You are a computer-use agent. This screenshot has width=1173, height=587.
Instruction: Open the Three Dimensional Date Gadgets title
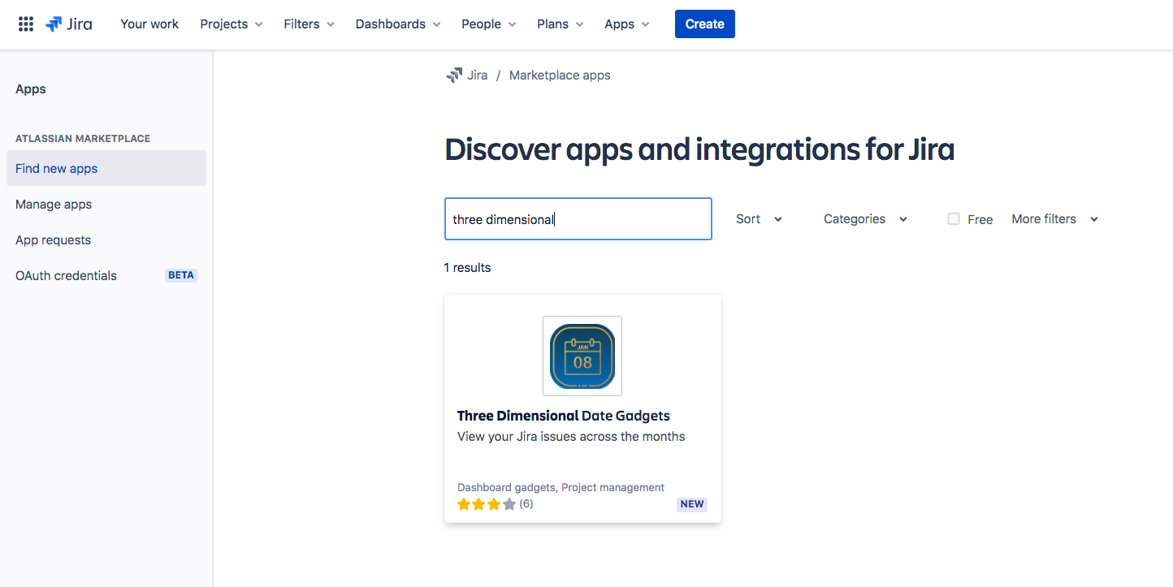[x=563, y=416]
